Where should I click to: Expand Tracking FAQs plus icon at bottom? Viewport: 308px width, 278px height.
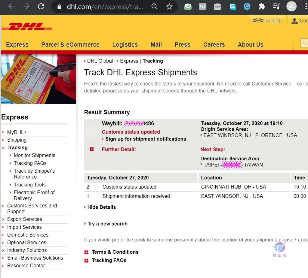(x=86, y=261)
